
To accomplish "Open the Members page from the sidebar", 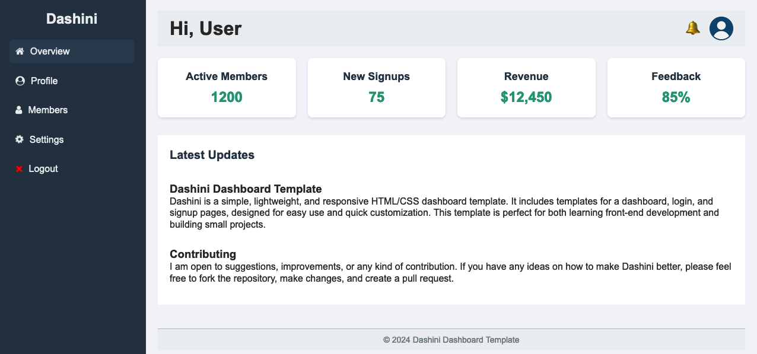I will [x=49, y=110].
